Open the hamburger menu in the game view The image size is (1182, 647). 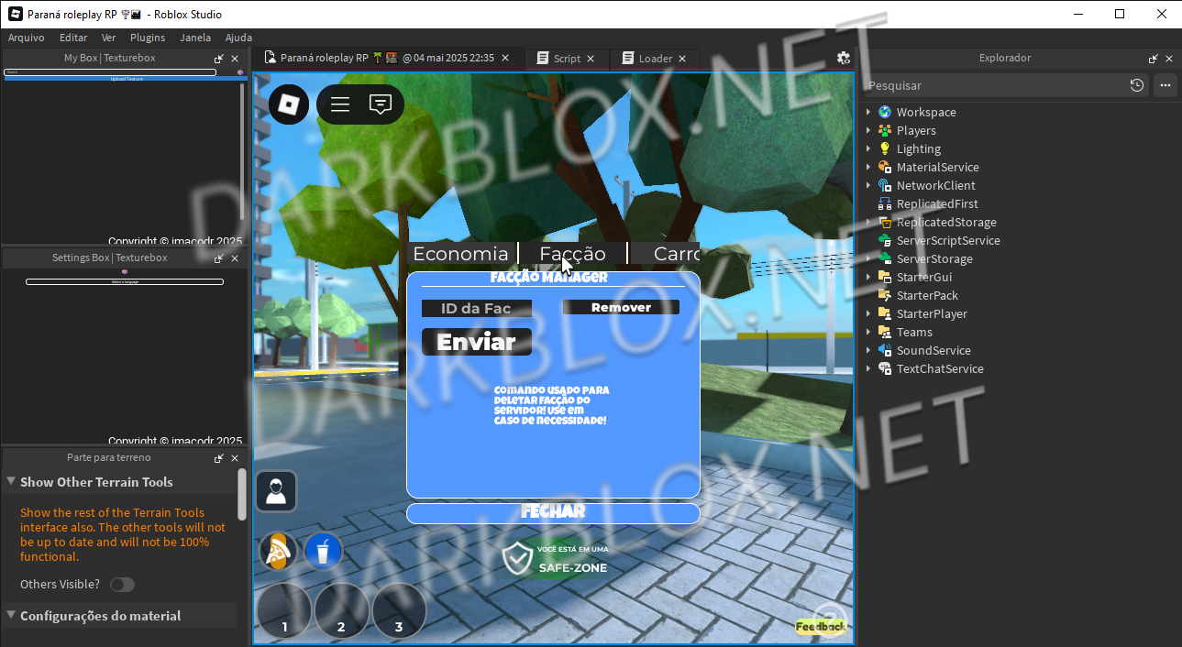coord(340,104)
